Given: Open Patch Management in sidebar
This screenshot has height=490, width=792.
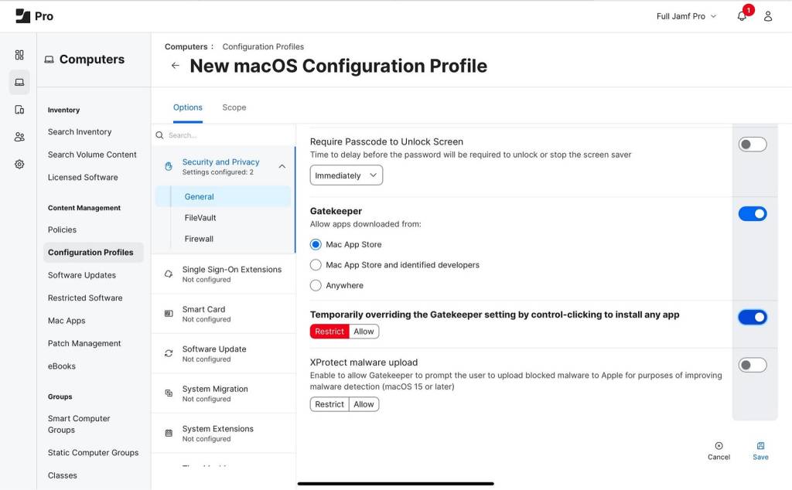Looking at the screenshot, I should click(x=84, y=343).
